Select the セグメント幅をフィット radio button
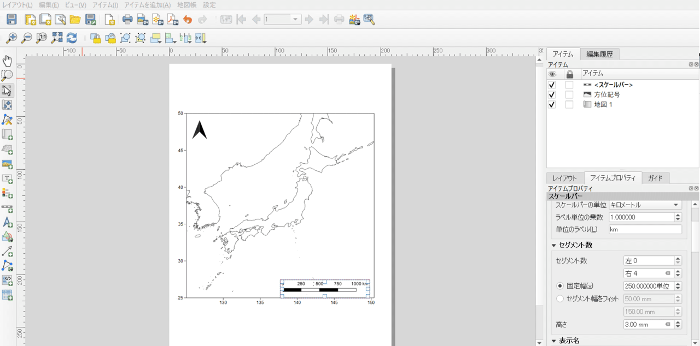This screenshot has width=700, height=346. (x=561, y=299)
